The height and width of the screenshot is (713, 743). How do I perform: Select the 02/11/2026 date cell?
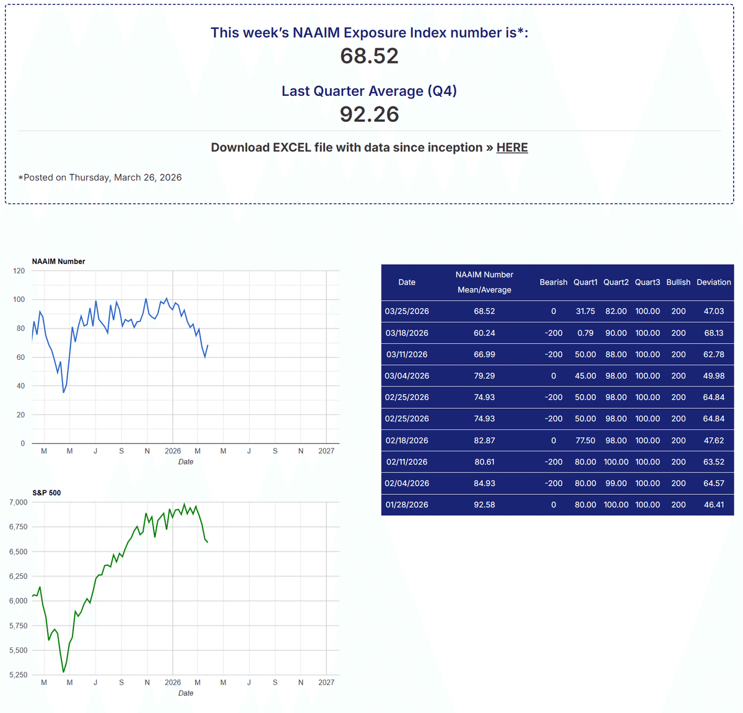coord(407,462)
